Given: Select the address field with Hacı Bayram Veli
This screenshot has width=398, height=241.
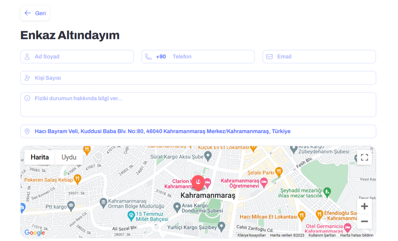Looking at the screenshot, I should point(198,131).
